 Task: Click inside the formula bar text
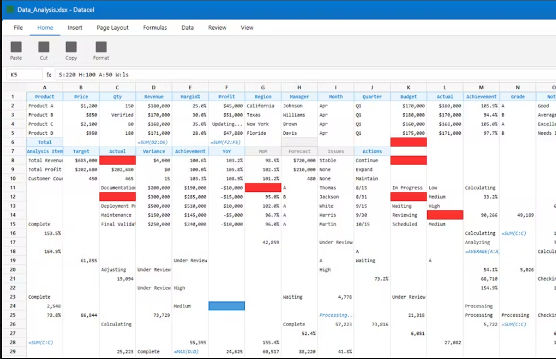pos(94,75)
